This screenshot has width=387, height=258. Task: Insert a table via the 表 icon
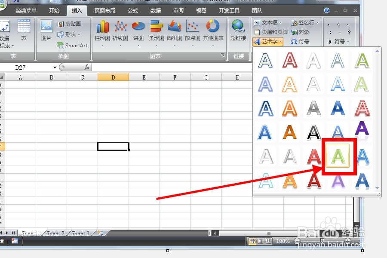click(x=24, y=30)
